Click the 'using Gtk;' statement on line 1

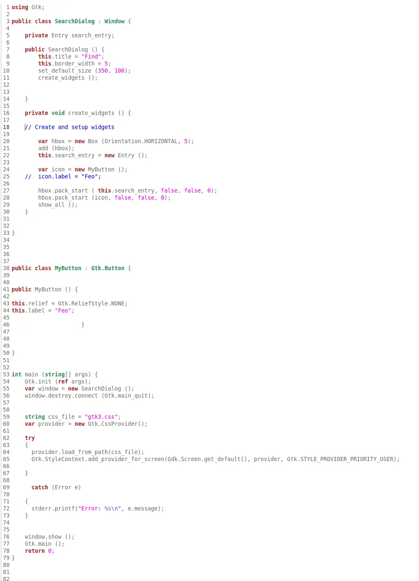click(28, 7)
